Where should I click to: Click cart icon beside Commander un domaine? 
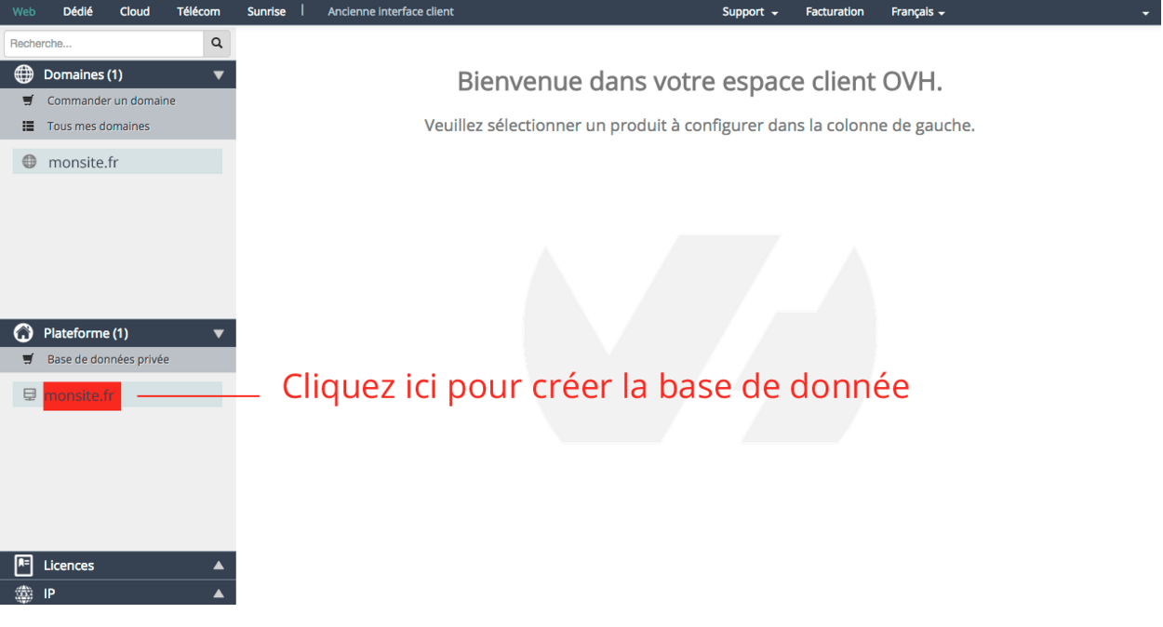[28, 100]
